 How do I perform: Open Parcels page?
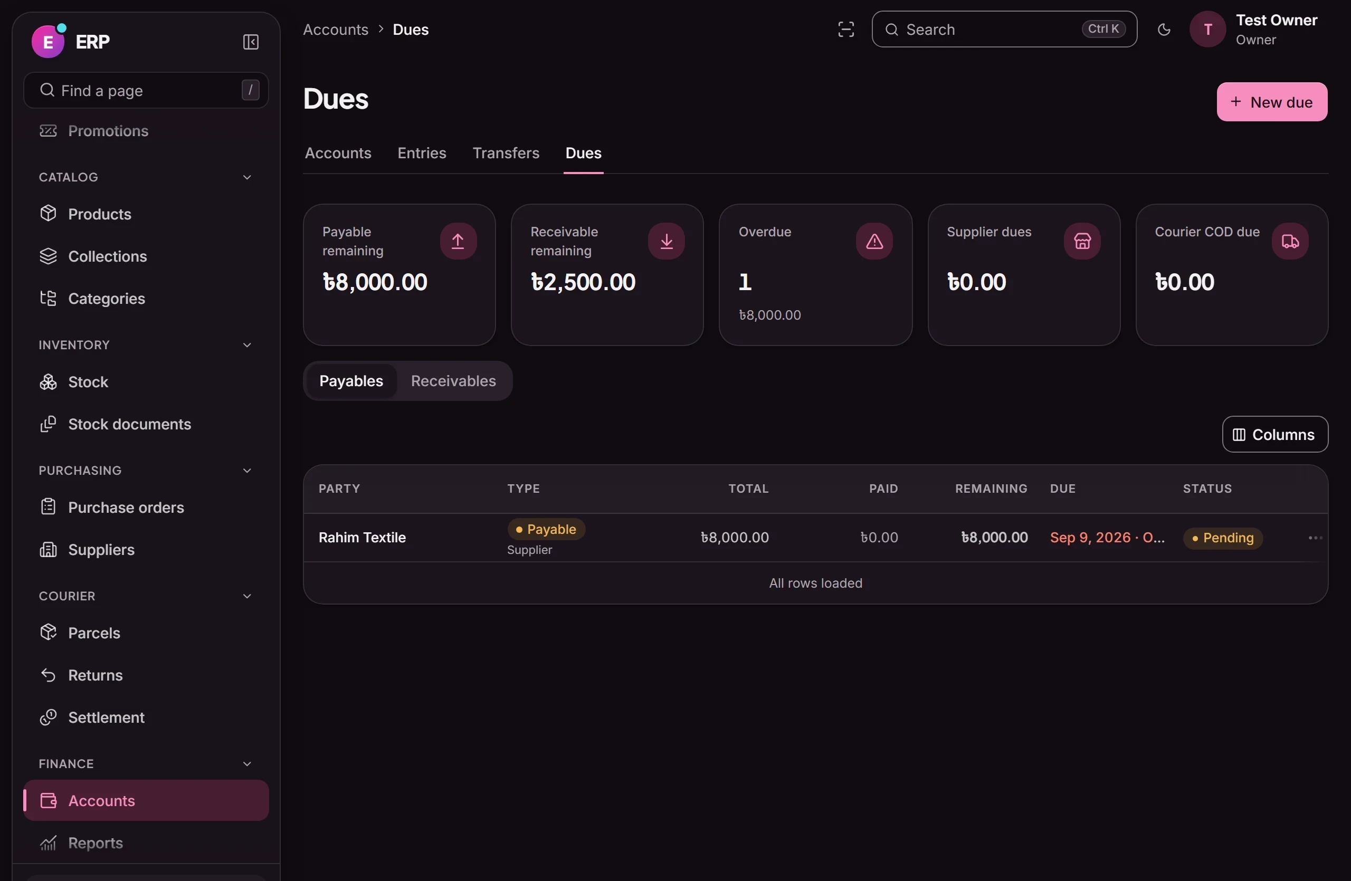pos(146,633)
